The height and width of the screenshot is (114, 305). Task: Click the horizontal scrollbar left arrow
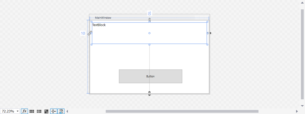pyautogui.click(x=67, y=111)
